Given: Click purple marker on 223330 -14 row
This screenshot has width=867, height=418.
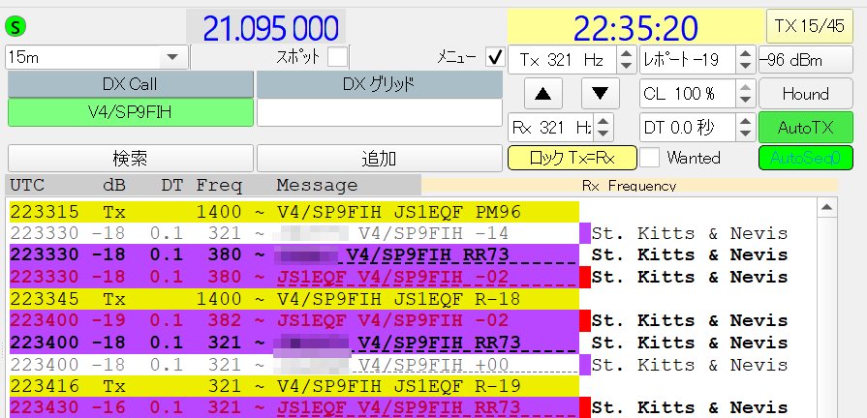Looking at the screenshot, I should pyautogui.click(x=585, y=233).
